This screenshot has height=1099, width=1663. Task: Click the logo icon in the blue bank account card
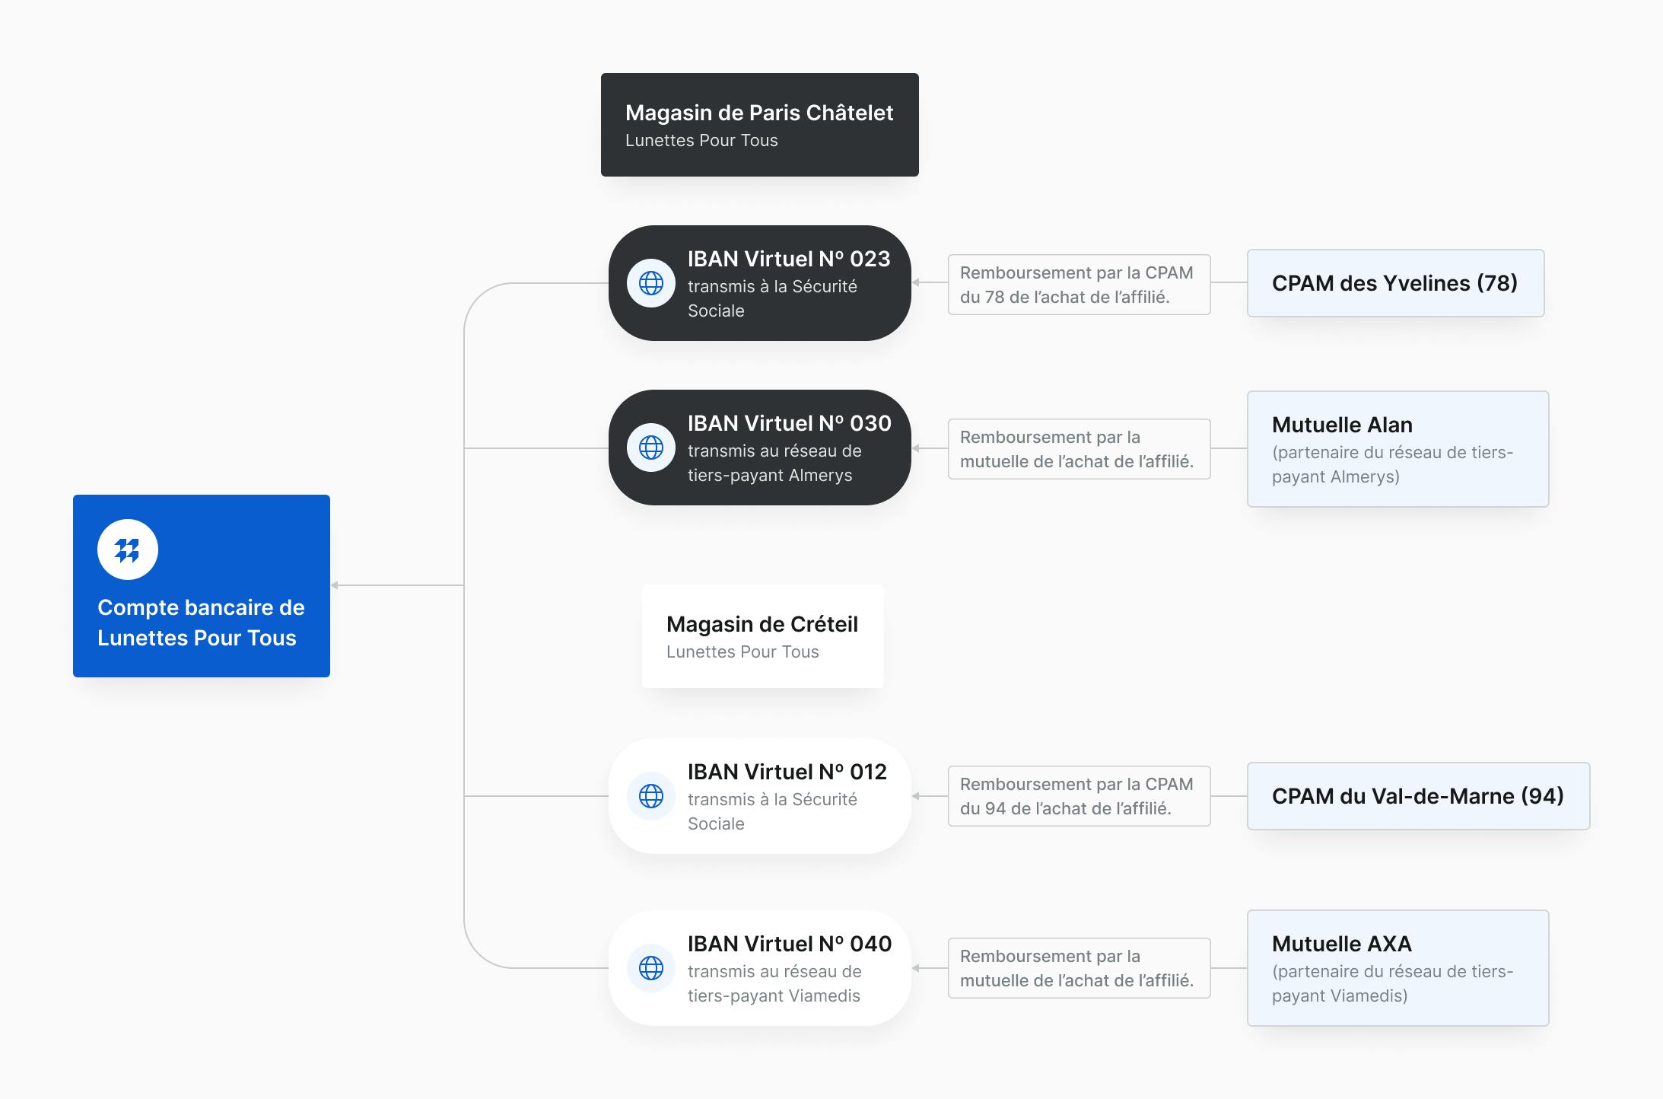128,549
